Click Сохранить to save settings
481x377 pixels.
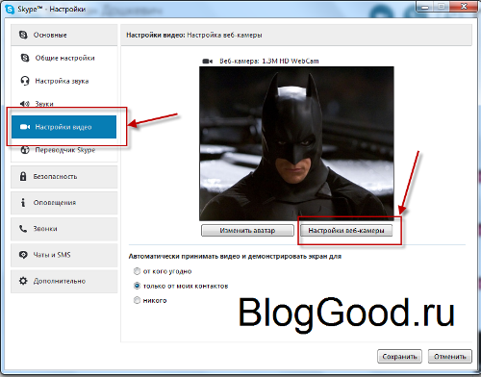click(x=399, y=356)
